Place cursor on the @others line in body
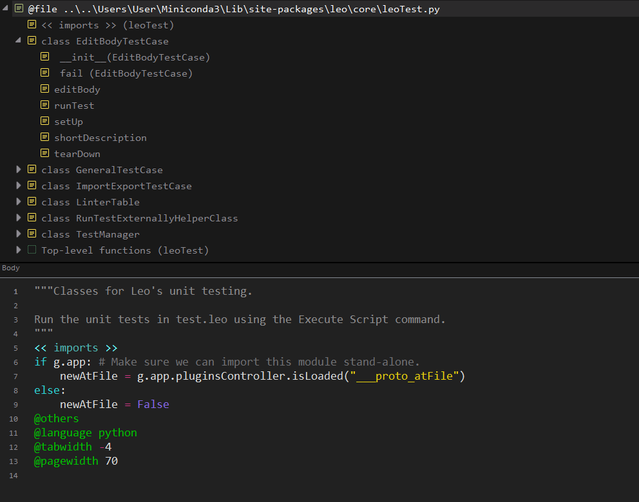This screenshot has width=639, height=502. click(56, 418)
